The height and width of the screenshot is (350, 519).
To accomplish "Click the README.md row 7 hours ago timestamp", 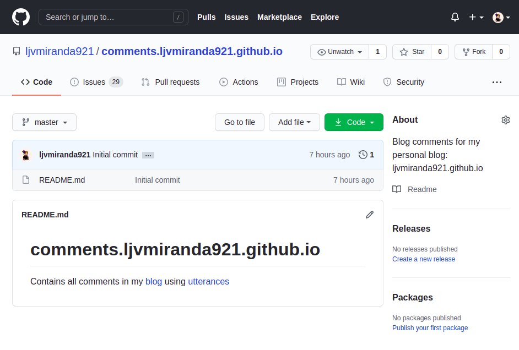I will tap(354, 180).
